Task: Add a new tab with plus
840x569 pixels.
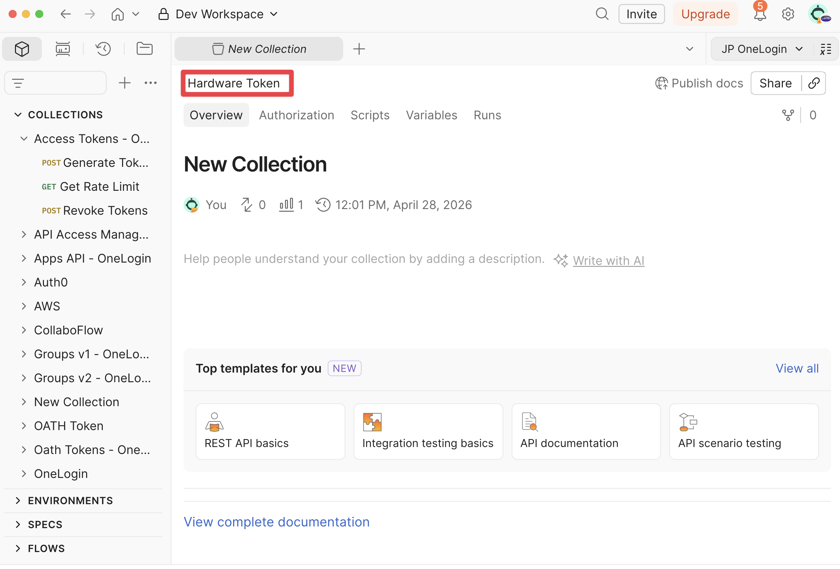Action: (359, 49)
